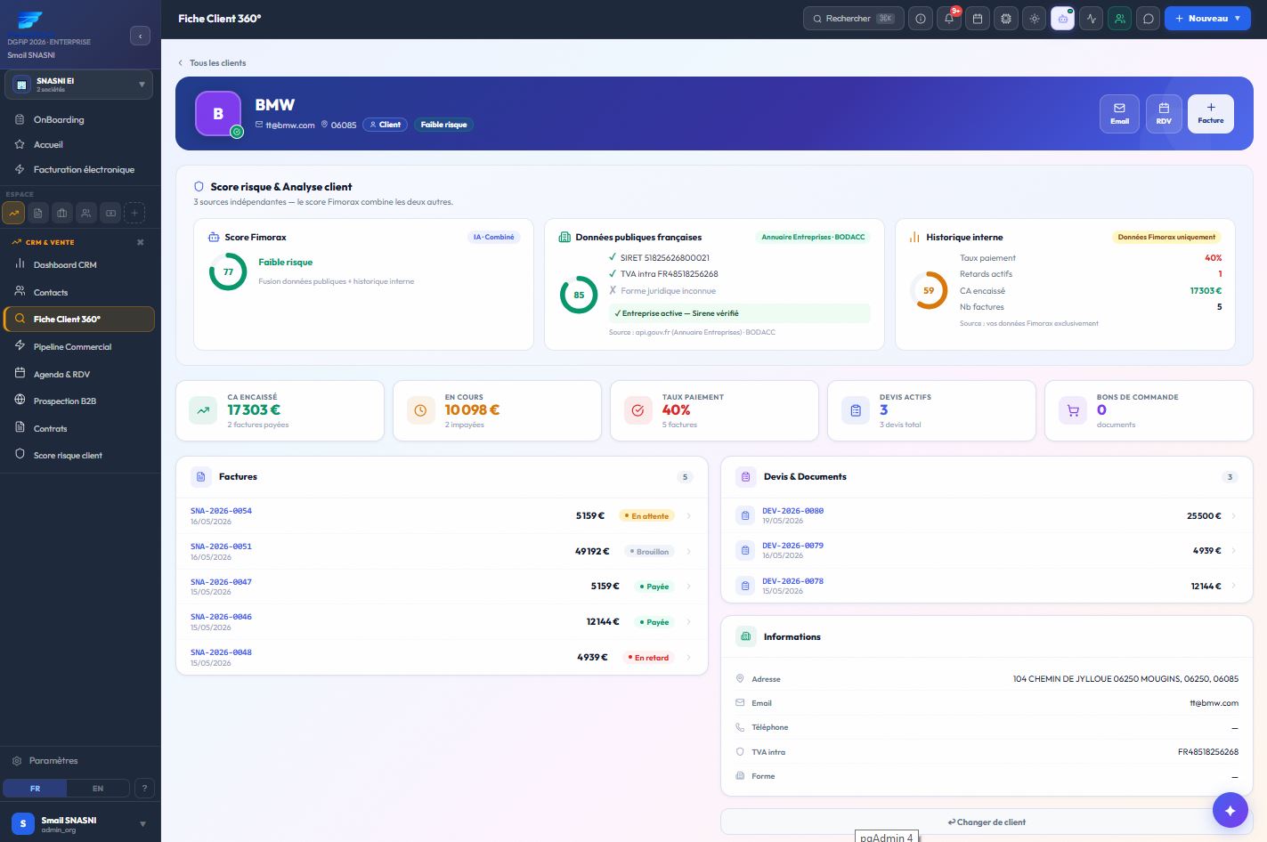Switch language to EN
Image resolution: width=1267 pixels, height=842 pixels.
(98, 789)
